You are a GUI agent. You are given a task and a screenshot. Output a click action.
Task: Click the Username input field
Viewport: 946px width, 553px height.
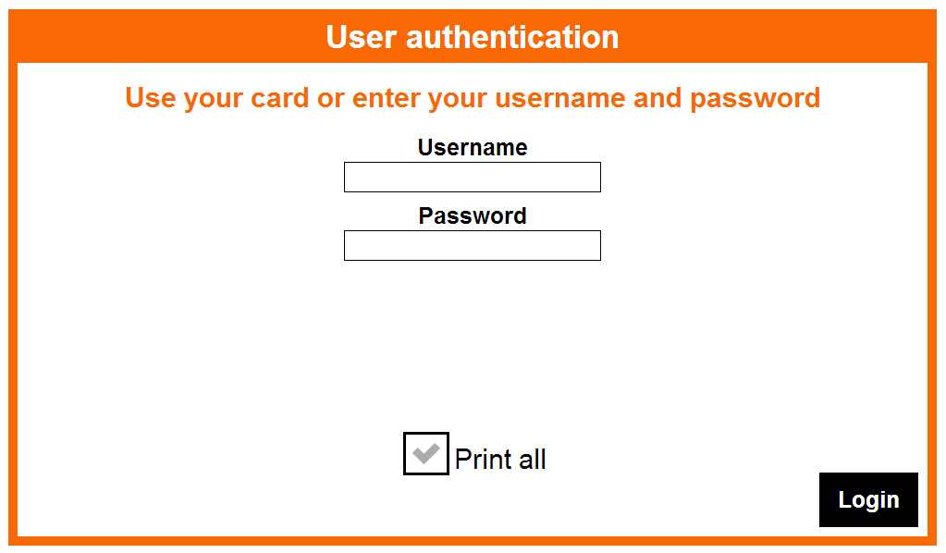tap(472, 177)
